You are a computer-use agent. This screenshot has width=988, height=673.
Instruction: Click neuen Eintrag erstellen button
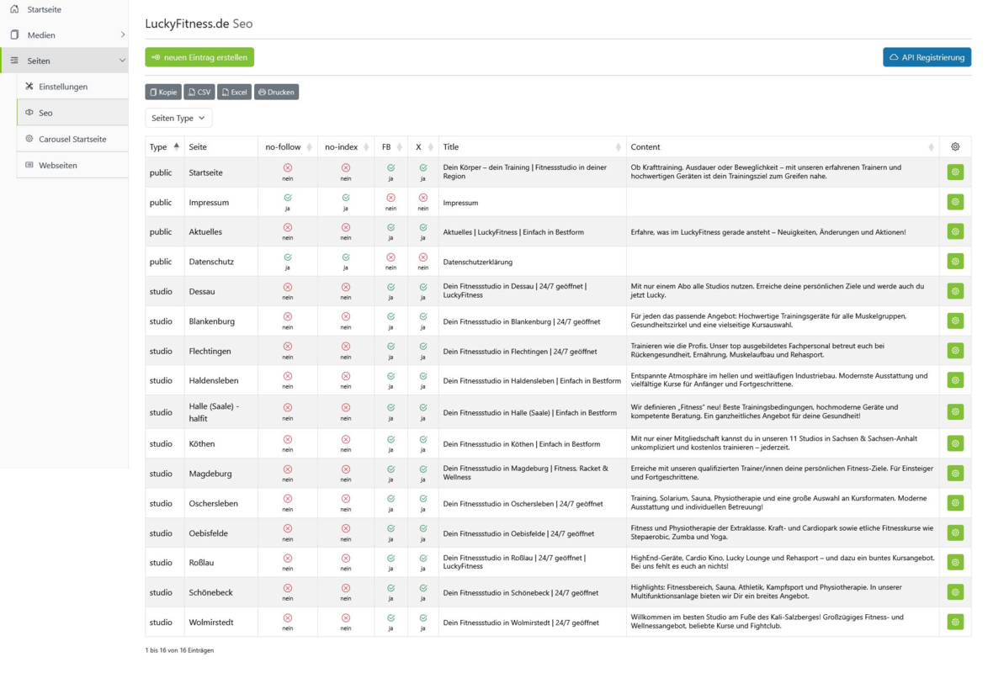199,57
